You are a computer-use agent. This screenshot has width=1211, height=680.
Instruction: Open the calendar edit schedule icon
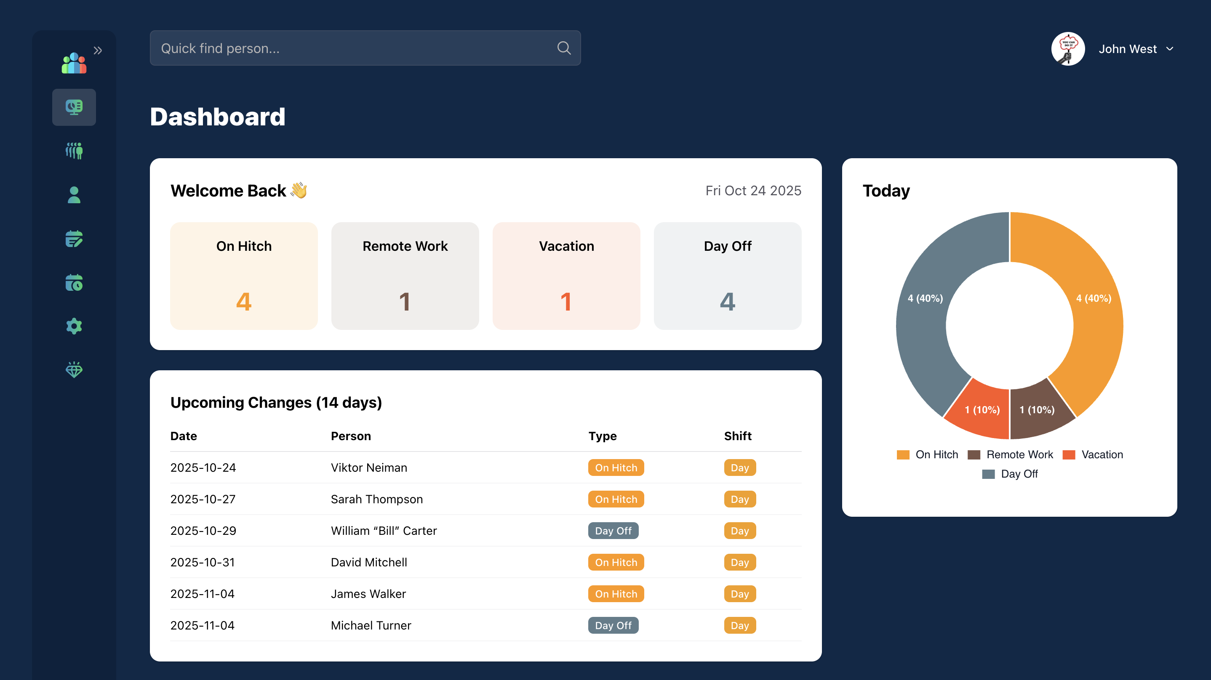[74, 239]
